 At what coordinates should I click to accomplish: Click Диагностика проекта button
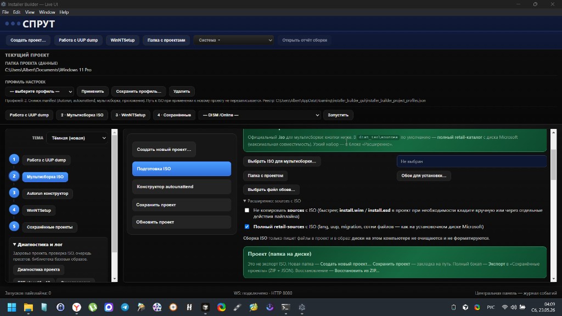click(39, 269)
